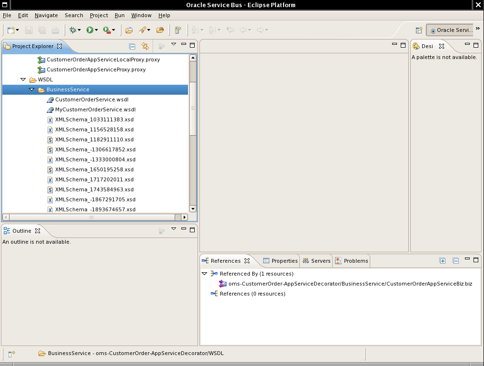Switch to the Properties tab
484x366 pixels.
[x=280, y=261]
